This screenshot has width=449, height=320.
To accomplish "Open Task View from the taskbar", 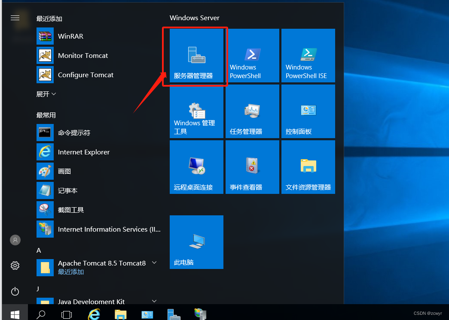I will tap(67, 314).
